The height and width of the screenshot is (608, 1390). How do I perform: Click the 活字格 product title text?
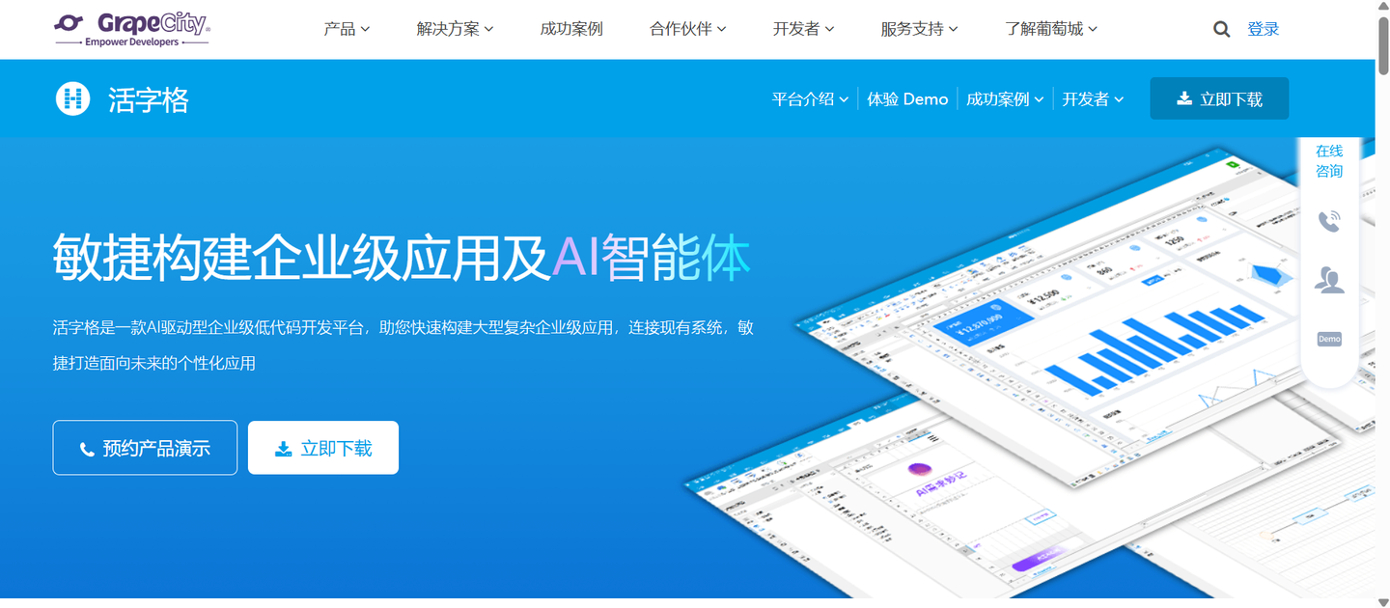(149, 99)
